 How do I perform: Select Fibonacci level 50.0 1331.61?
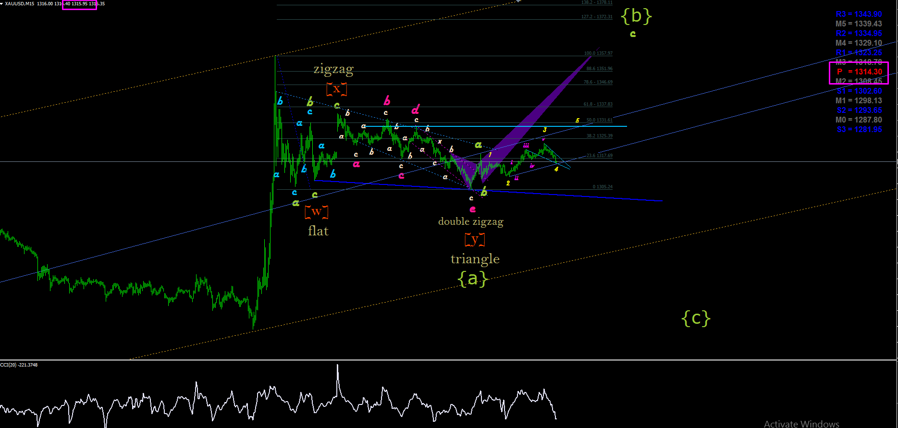click(x=600, y=120)
